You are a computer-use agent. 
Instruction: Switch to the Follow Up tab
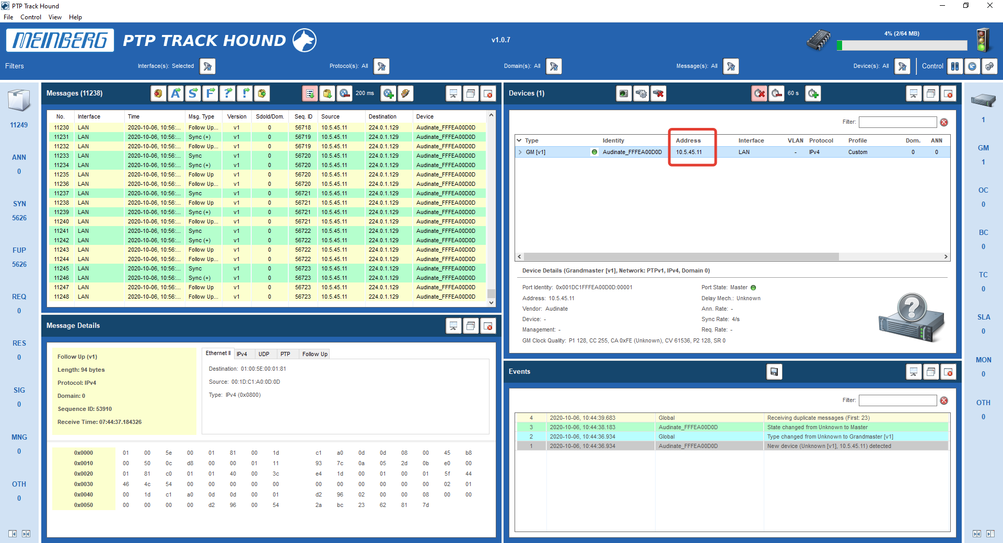[315, 354]
